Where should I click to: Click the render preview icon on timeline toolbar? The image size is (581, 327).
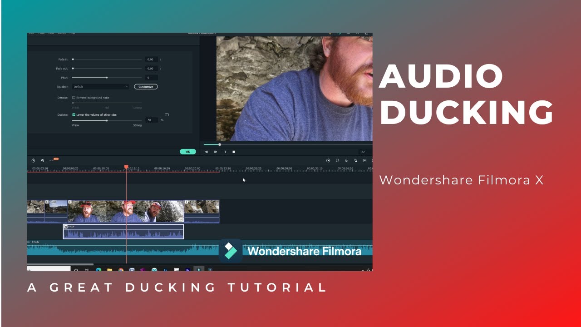coord(328,160)
